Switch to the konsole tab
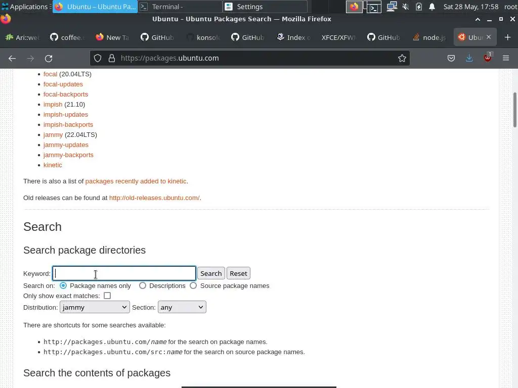 pos(203,37)
